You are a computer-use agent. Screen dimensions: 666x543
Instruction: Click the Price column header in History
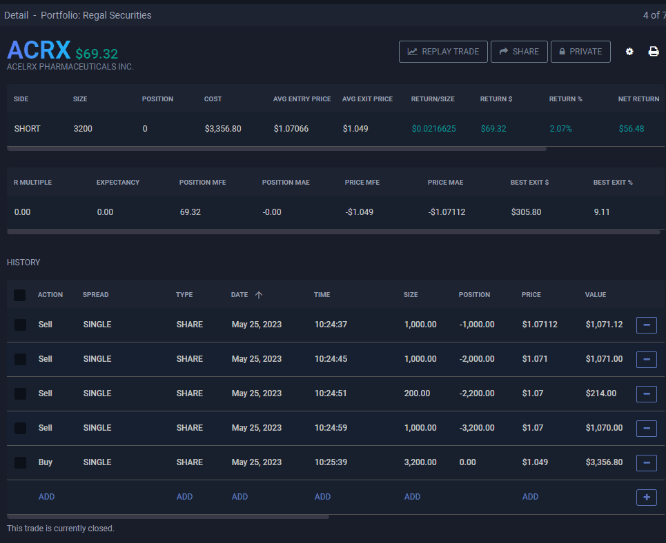point(531,295)
